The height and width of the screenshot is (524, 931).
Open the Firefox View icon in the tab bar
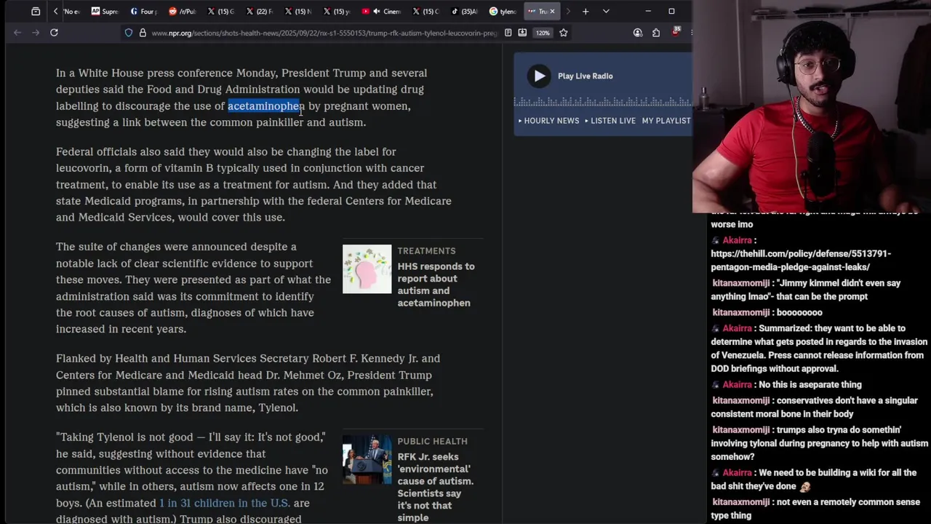point(36,11)
